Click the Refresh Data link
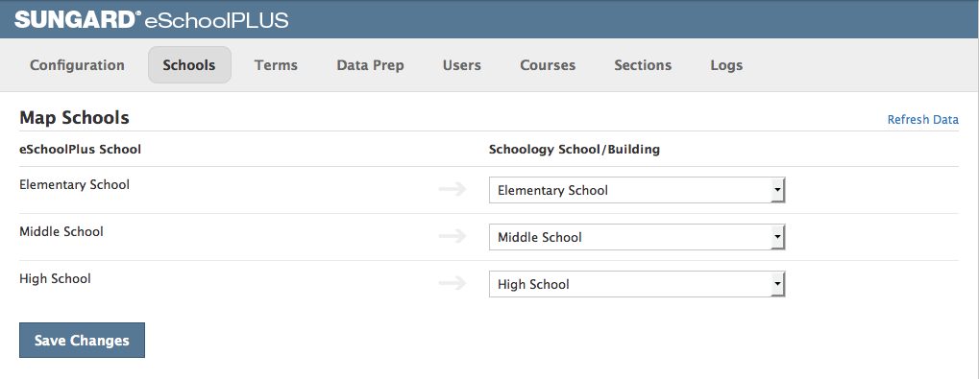Screen dimensions: 979x379 (923, 120)
